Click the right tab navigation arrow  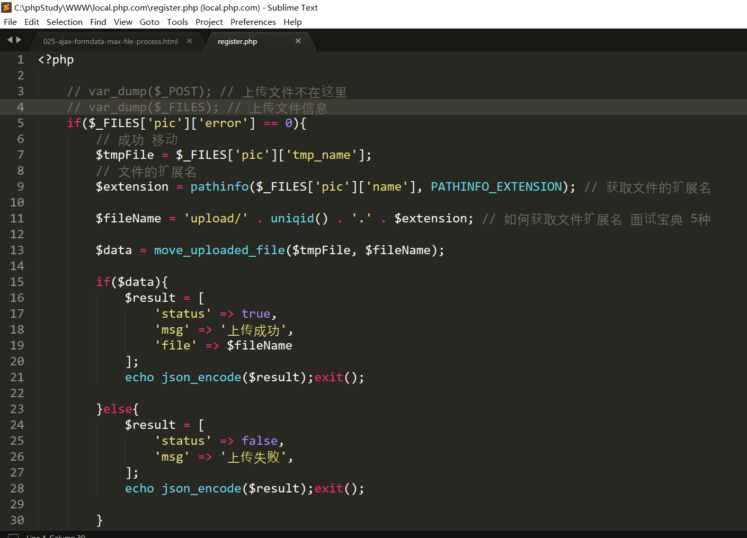pos(19,40)
